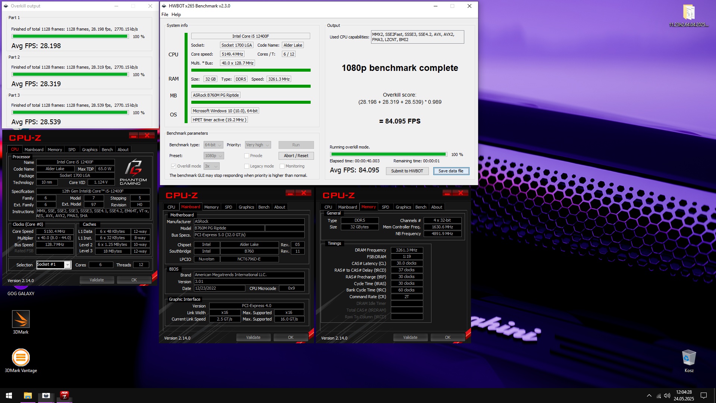The image size is (716, 403).
Task: Show hidden system tray icons
Action: pos(649,396)
